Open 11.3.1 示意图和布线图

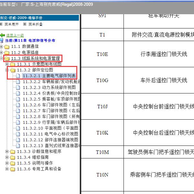click(x=39, y=64)
